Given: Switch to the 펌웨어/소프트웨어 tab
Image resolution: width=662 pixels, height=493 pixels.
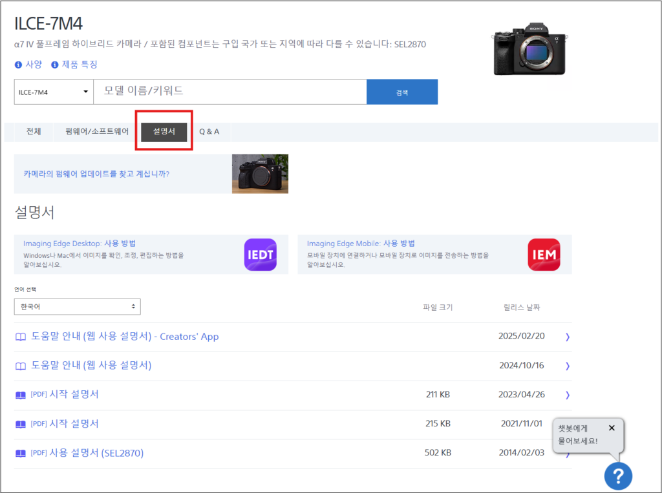Looking at the screenshot, I should pyautogui.click(x=97, y=131).
